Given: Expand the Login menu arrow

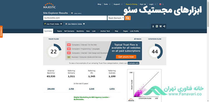Looking at the screenshot, I should [155, 4].
